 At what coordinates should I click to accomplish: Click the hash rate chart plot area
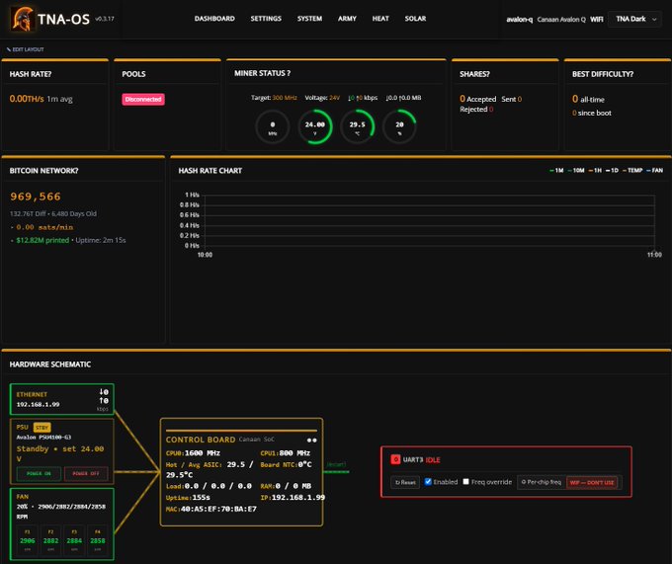coord(430,221)
